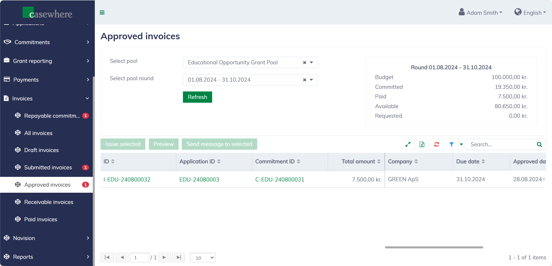Screen dimensions: 552x266
Task: Sort table by ID column
Action: pos(113,162)
